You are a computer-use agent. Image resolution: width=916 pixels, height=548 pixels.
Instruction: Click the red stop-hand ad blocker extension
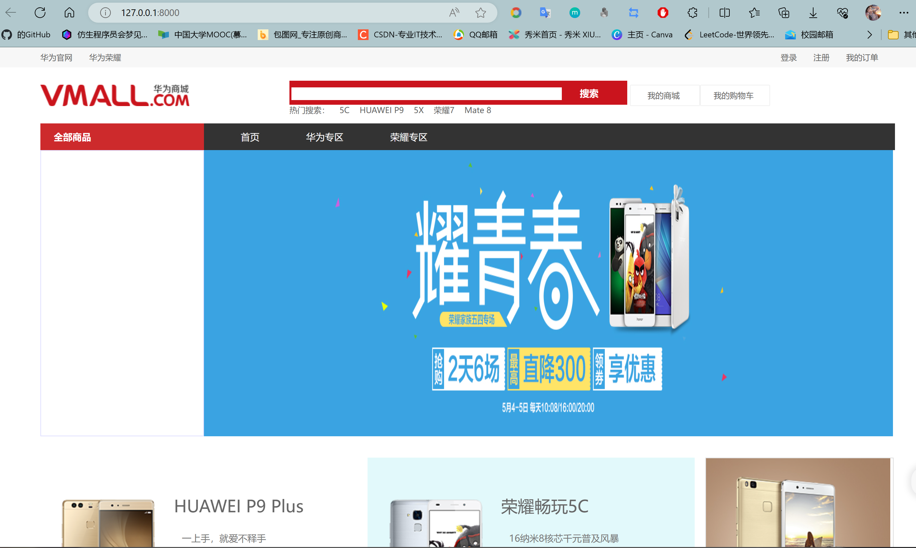pos(663,13)
